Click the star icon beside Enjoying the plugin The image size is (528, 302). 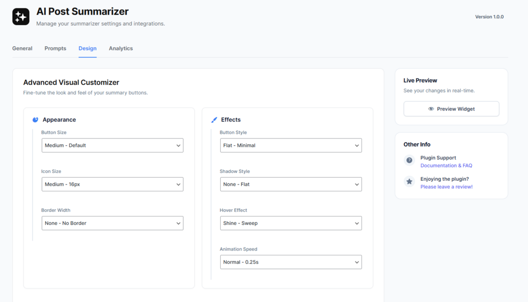pos(409,181)
